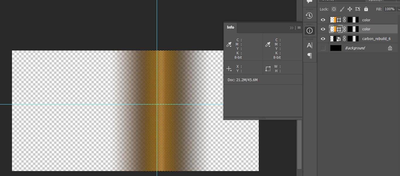
Task: Select the Background layer name
Action: (355, 48)
